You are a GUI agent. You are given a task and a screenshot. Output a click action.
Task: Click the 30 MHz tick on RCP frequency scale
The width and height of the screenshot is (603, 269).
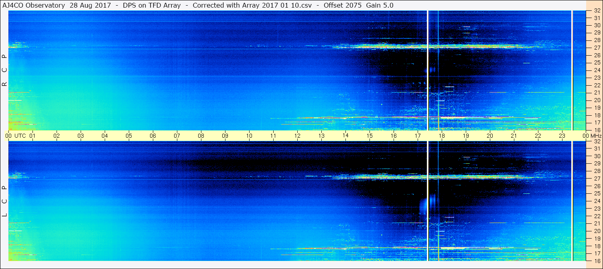pos(597,25)
